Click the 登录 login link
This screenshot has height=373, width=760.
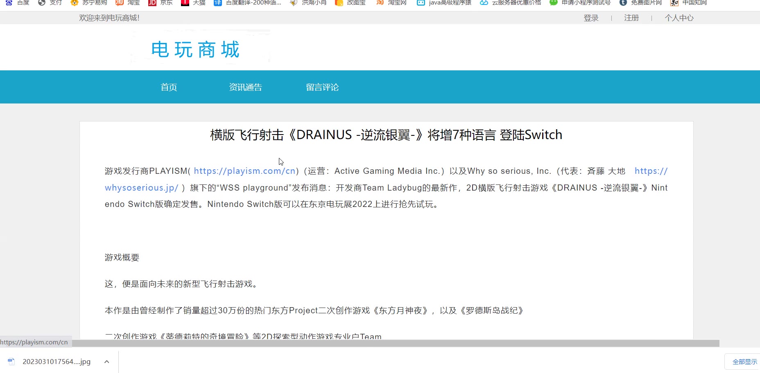(x=591, y=18)
